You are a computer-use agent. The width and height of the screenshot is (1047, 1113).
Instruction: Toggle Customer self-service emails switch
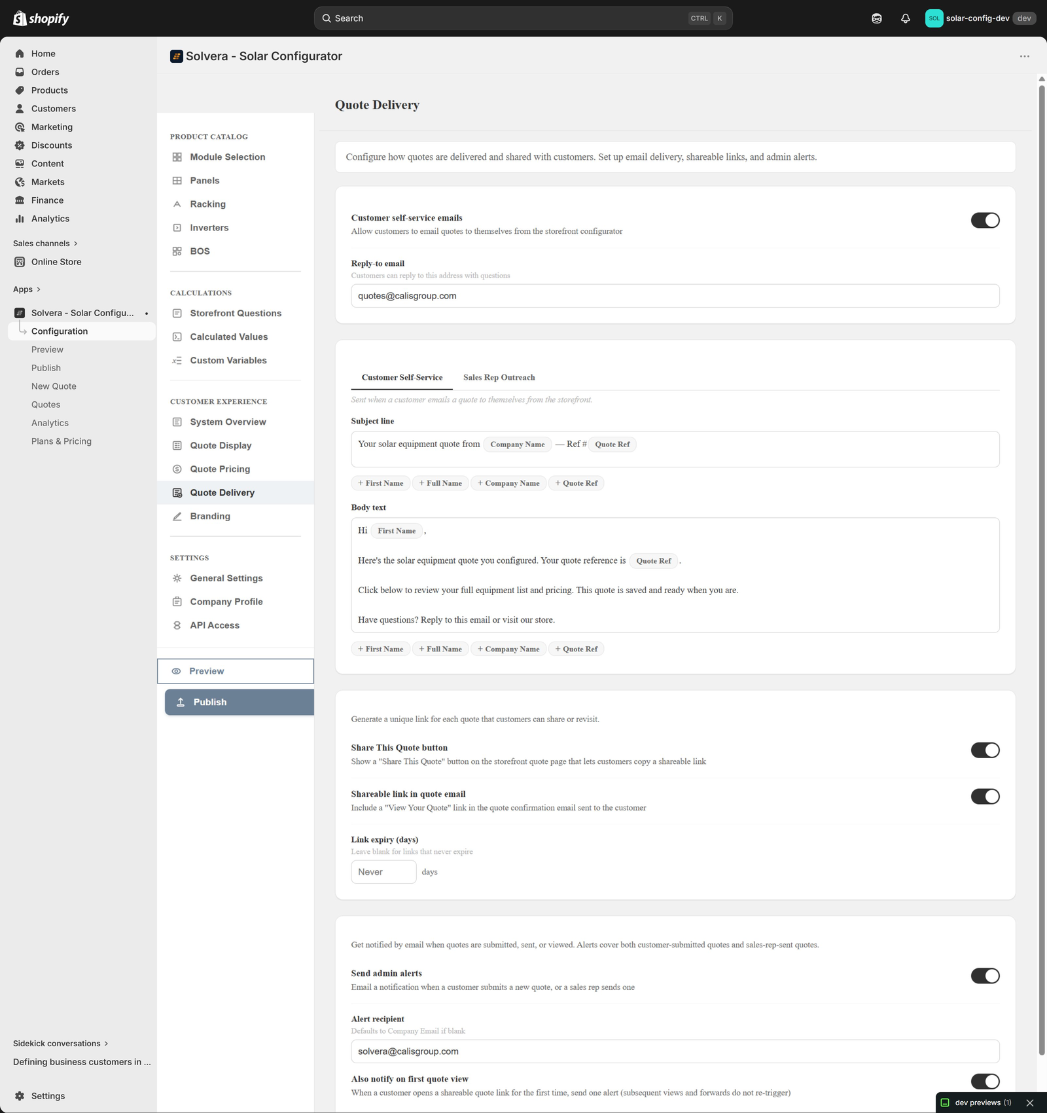pyautogui.click(x=985, y=221)
